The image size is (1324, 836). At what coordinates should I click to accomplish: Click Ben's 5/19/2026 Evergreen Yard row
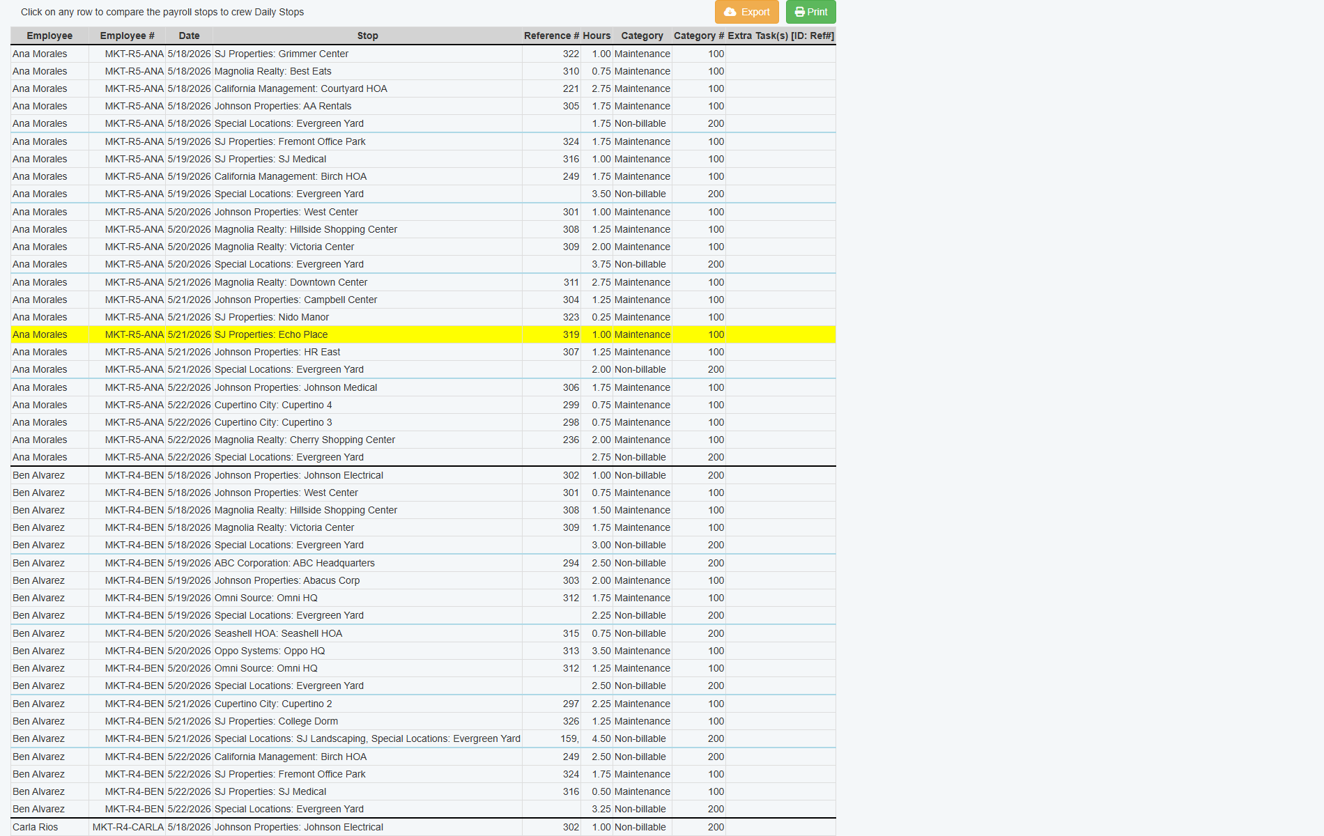coord(423,615)
